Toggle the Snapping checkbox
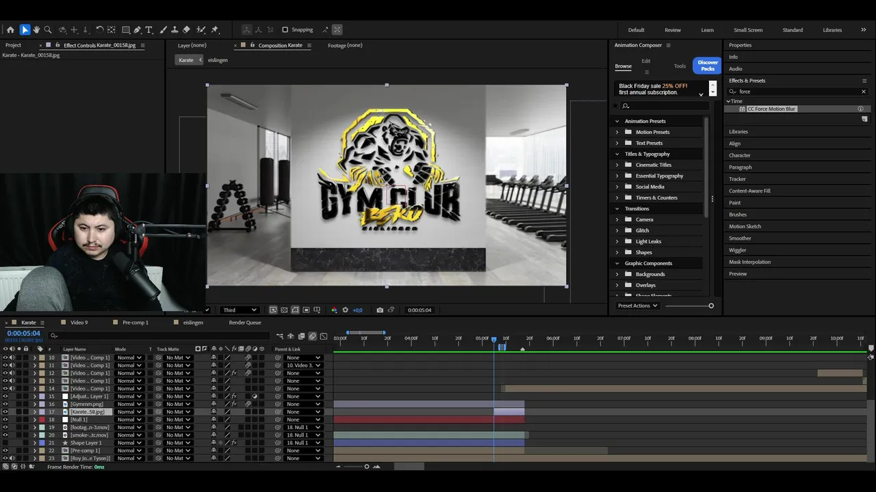 click(285, 29)
